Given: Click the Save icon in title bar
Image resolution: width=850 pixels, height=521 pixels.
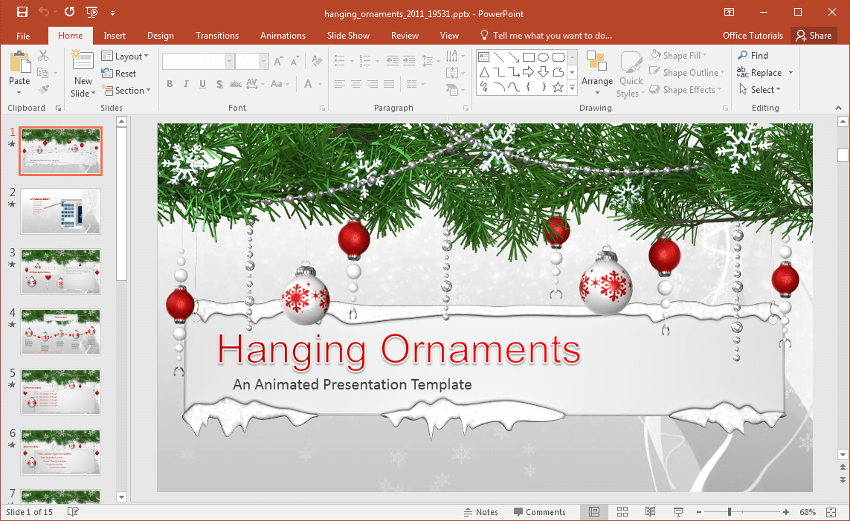Looking at the screenshot, I should pyautogui.click(x=22, y=12).
